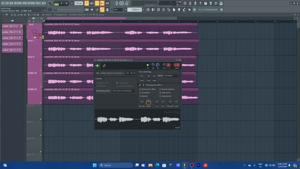Click the channel PAN knob
This screenshot has width=300, height=169.
click(x=153, y=65)
